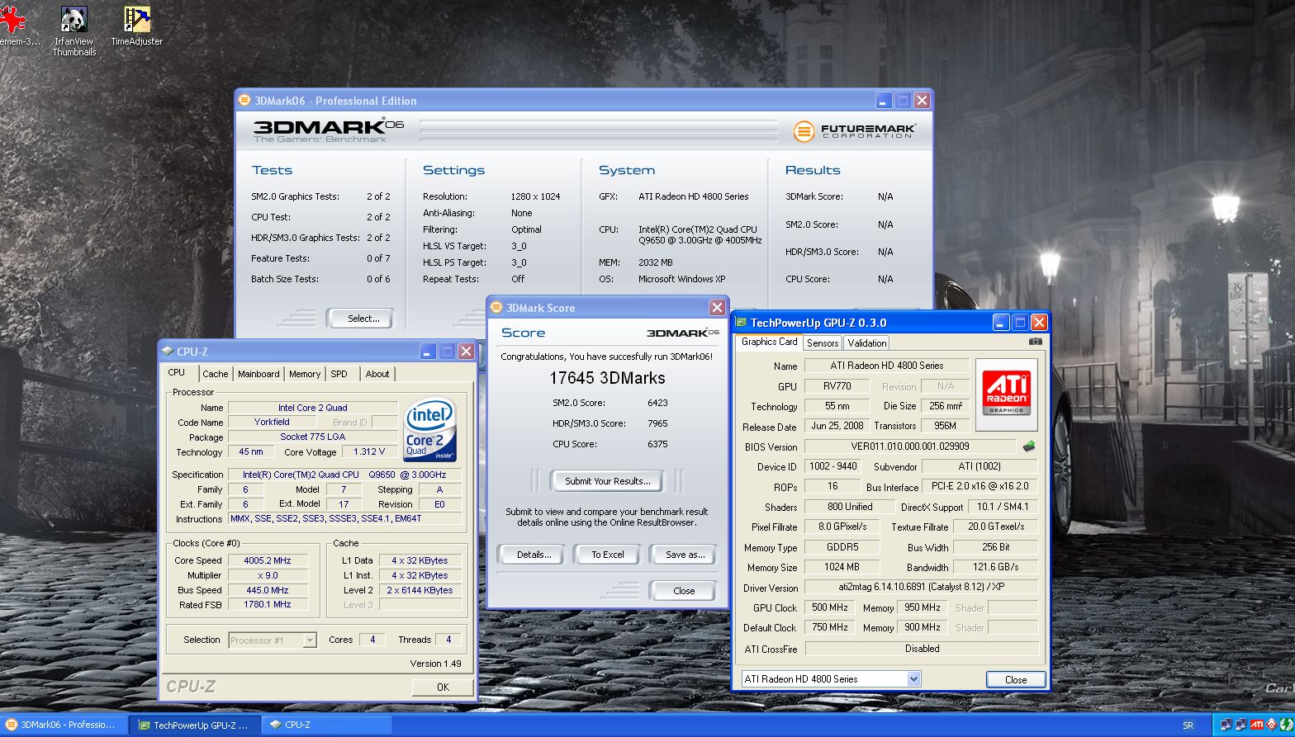Click the 17645 3DMarks score text
Screen dimensions: 1295x737
click(x=607, y=378)
